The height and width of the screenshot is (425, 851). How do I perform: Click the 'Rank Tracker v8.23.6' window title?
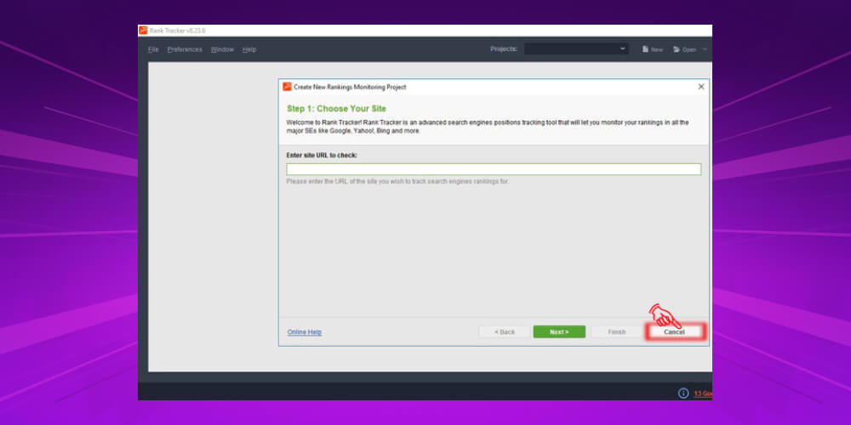[178, 31]
